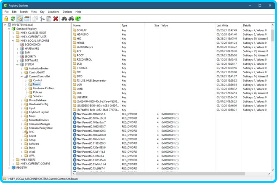
Task: Select the Enum key in tree
Action: click(37, 85)
